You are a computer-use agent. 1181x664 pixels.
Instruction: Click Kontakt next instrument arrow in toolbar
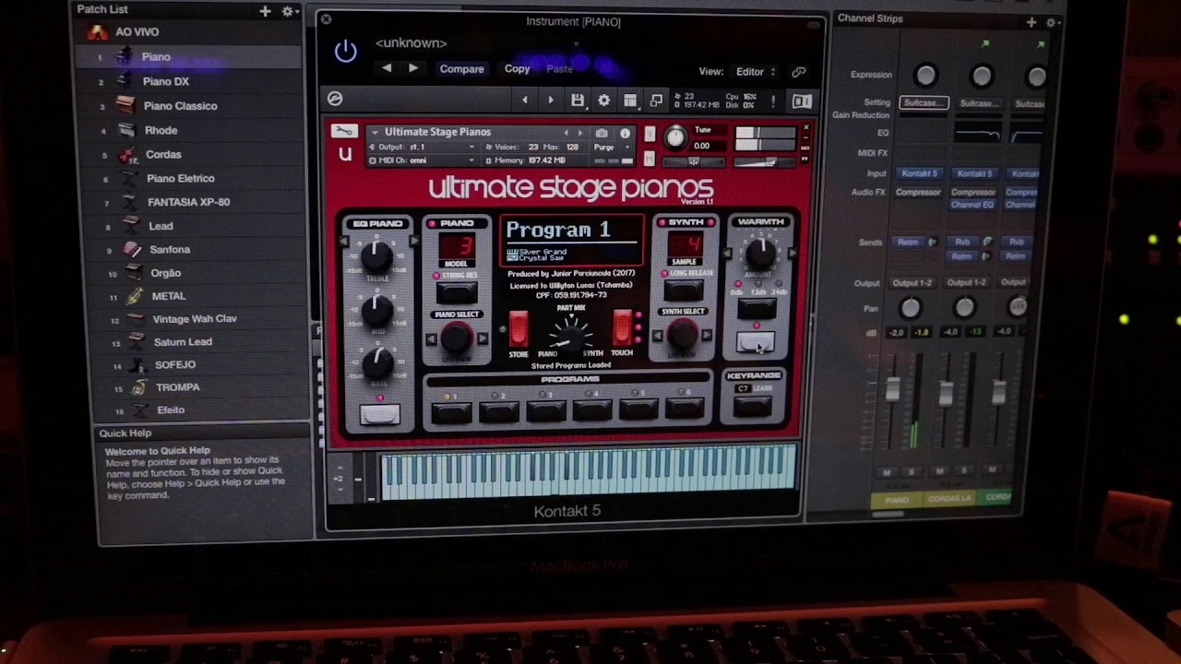click(551, 100)
